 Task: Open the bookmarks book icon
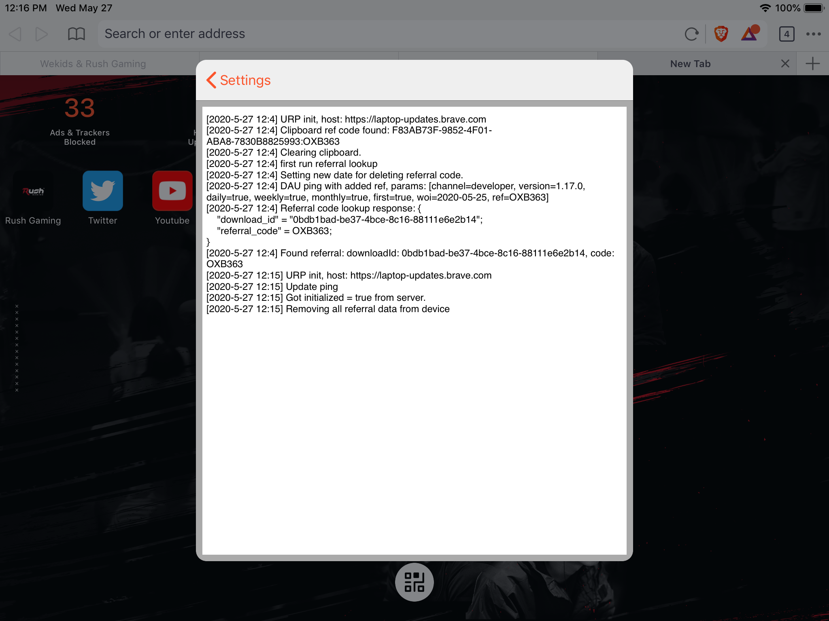(x=76, y=34)
